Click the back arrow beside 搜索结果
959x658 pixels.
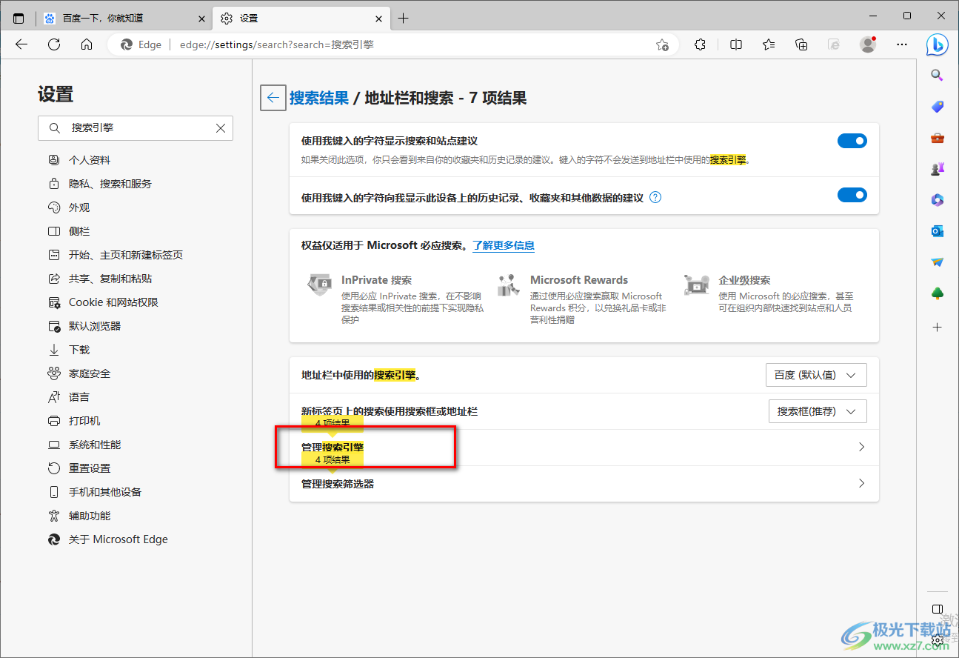tap(273, 98)
